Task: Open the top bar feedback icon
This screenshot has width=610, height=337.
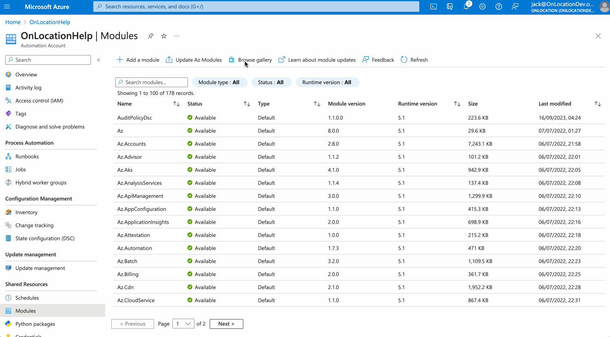Action: pyautogui.click(x=515, y=7)
